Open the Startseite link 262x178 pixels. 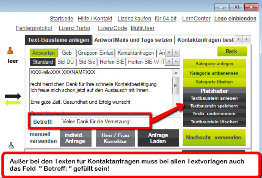pos(61,19)
